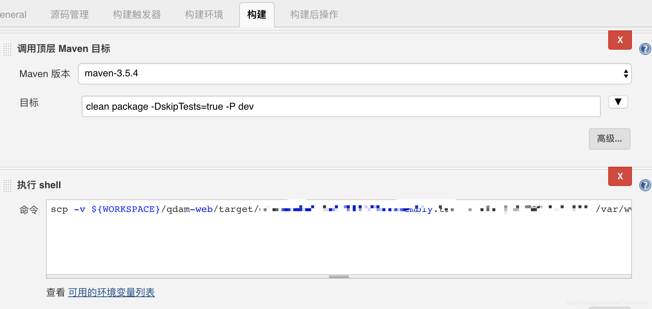652x309 pixels.
Task: Remove the Execute shell build step
Action: [x=620, y=176]
